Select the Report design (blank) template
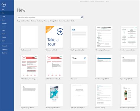Image resolution: width=140 pixels, height=111 pixels. tap(29, 95)
